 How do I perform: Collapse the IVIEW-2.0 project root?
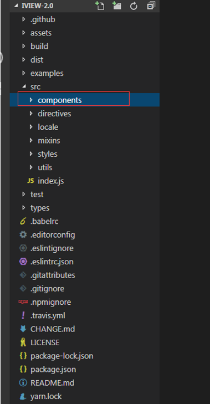click(17, 6)
